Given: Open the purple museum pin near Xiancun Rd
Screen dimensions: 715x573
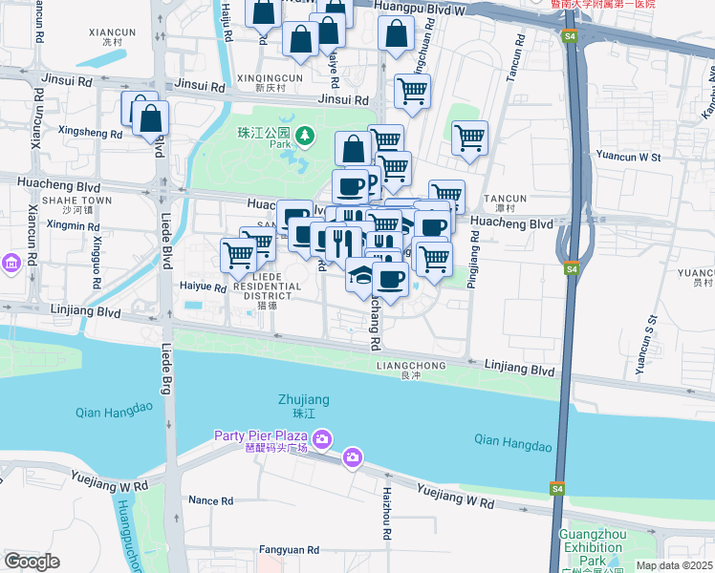Looking at the screenshot, I should (x=11, y=264).
